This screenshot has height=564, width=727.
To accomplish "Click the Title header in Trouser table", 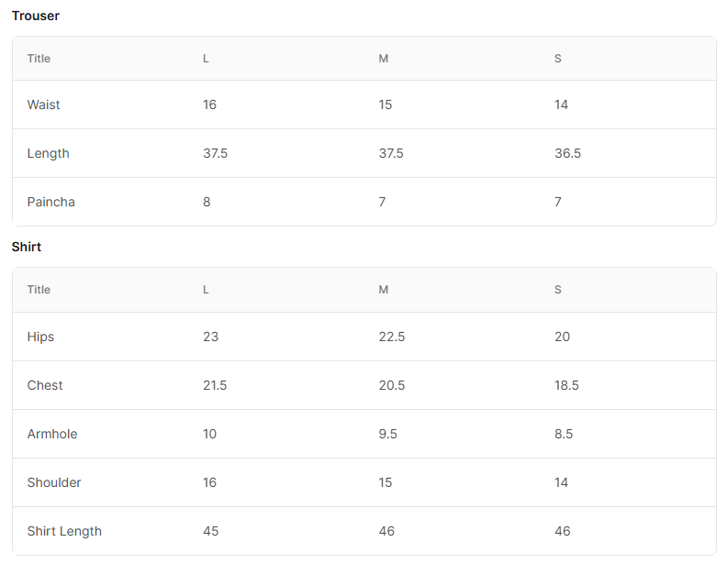I will click(39, 59).
